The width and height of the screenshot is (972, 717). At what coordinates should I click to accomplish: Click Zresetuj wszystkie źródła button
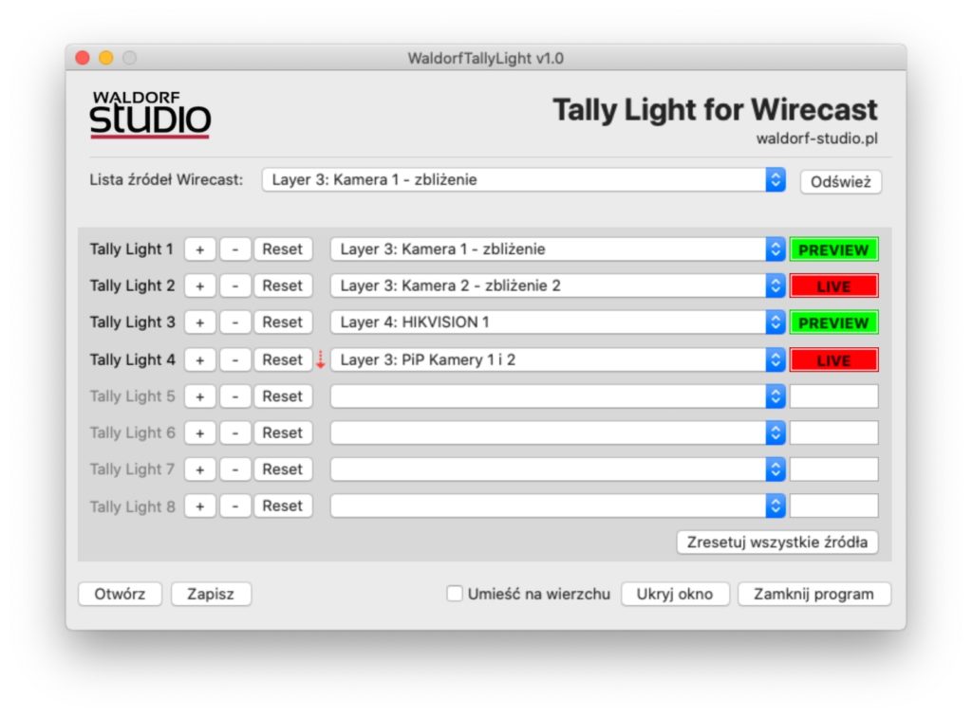[777, 542]
